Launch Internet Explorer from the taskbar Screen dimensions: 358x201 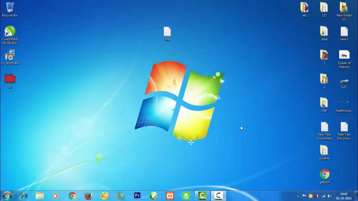pos(23,196)
